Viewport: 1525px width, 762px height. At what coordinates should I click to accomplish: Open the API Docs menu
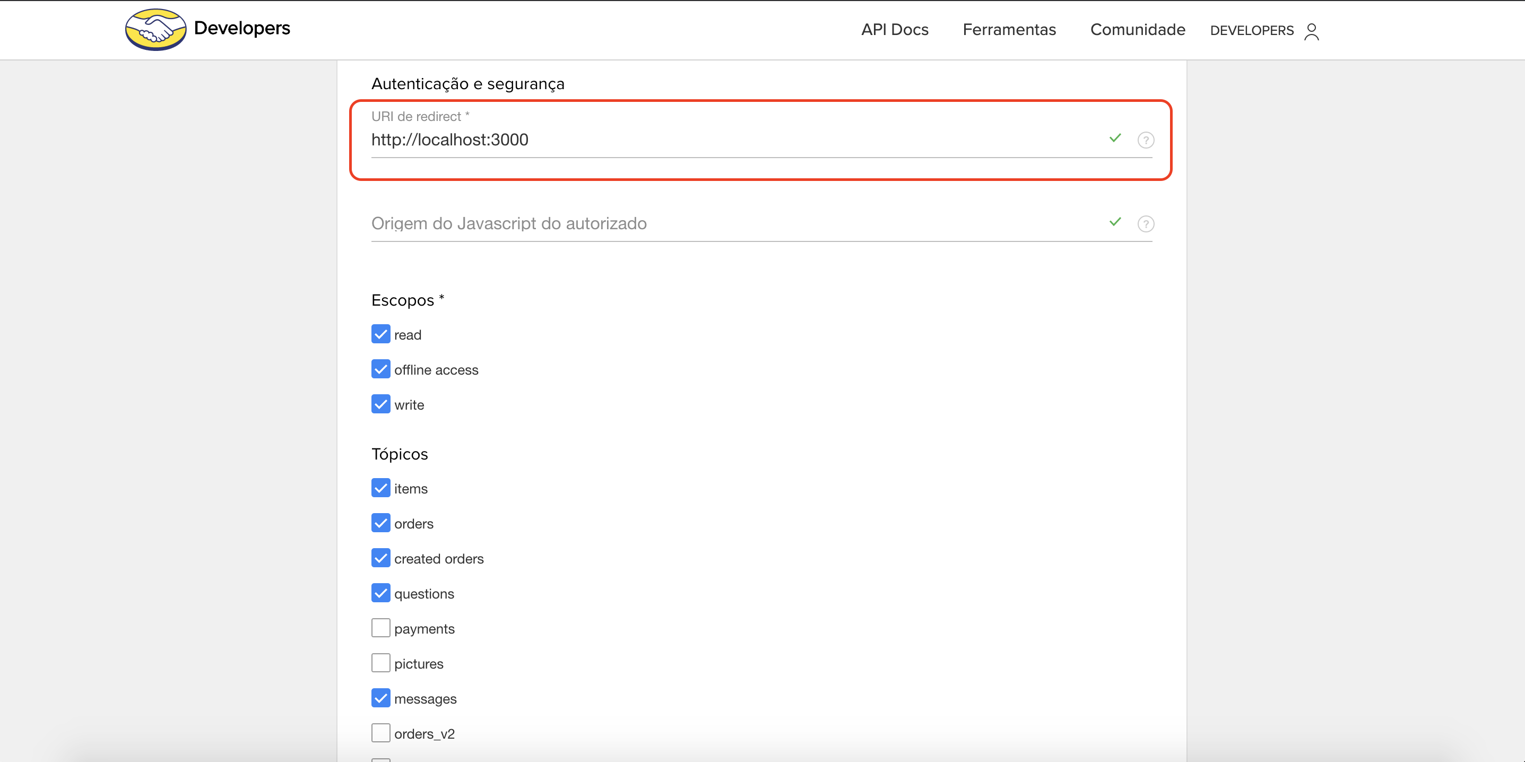point(895,30)
